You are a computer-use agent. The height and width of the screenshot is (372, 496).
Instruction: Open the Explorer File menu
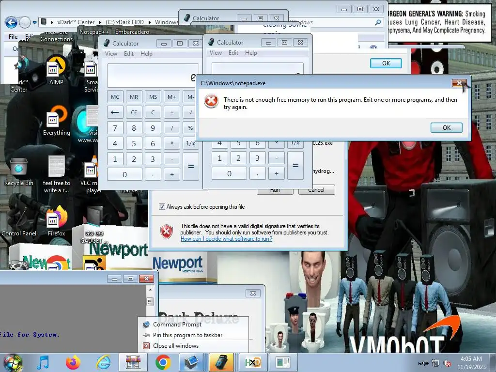(13, 37)
